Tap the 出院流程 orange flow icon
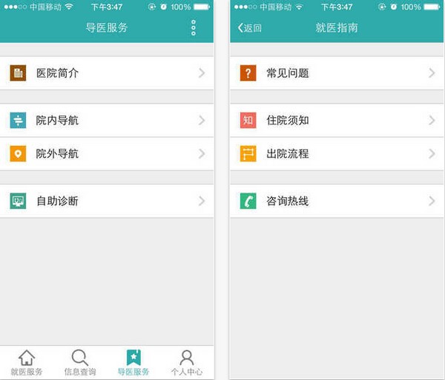Viewport: 445px width, 380px height. tap(248, 153)
